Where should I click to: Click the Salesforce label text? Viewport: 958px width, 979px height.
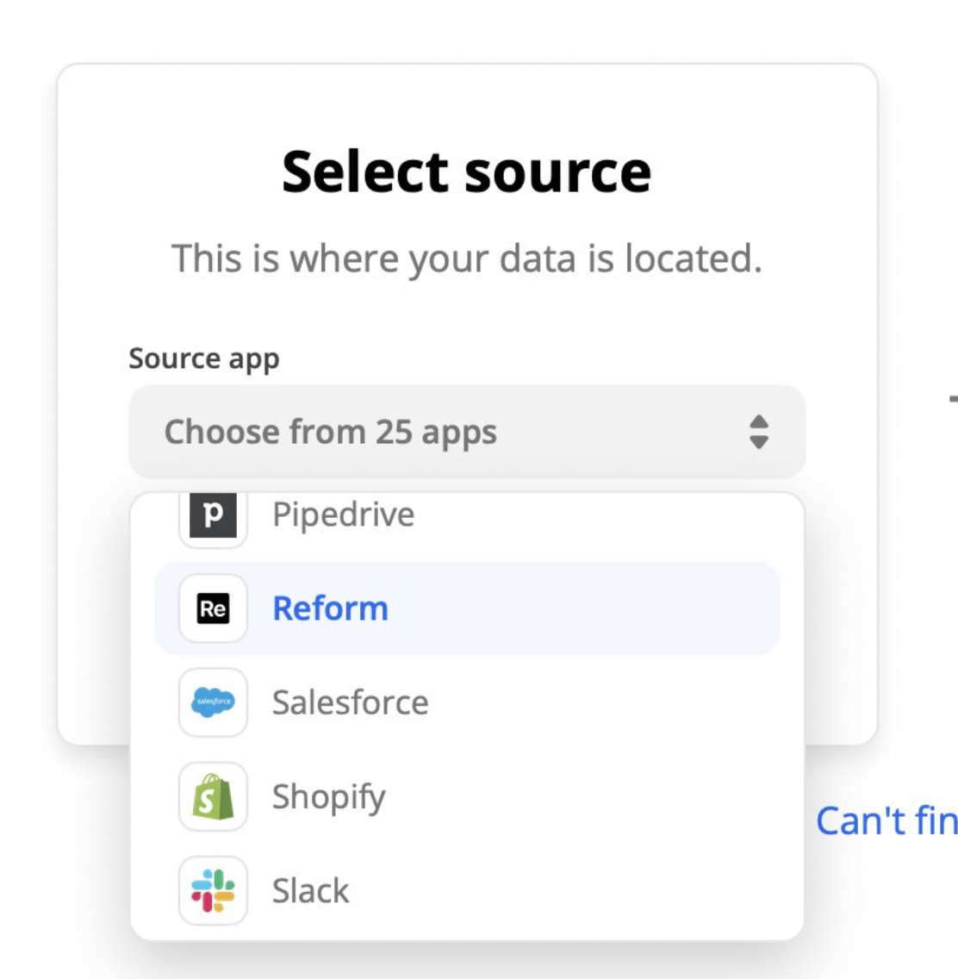tap(350, 702)
